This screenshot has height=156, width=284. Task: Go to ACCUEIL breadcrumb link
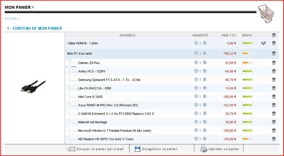point(11,18)
